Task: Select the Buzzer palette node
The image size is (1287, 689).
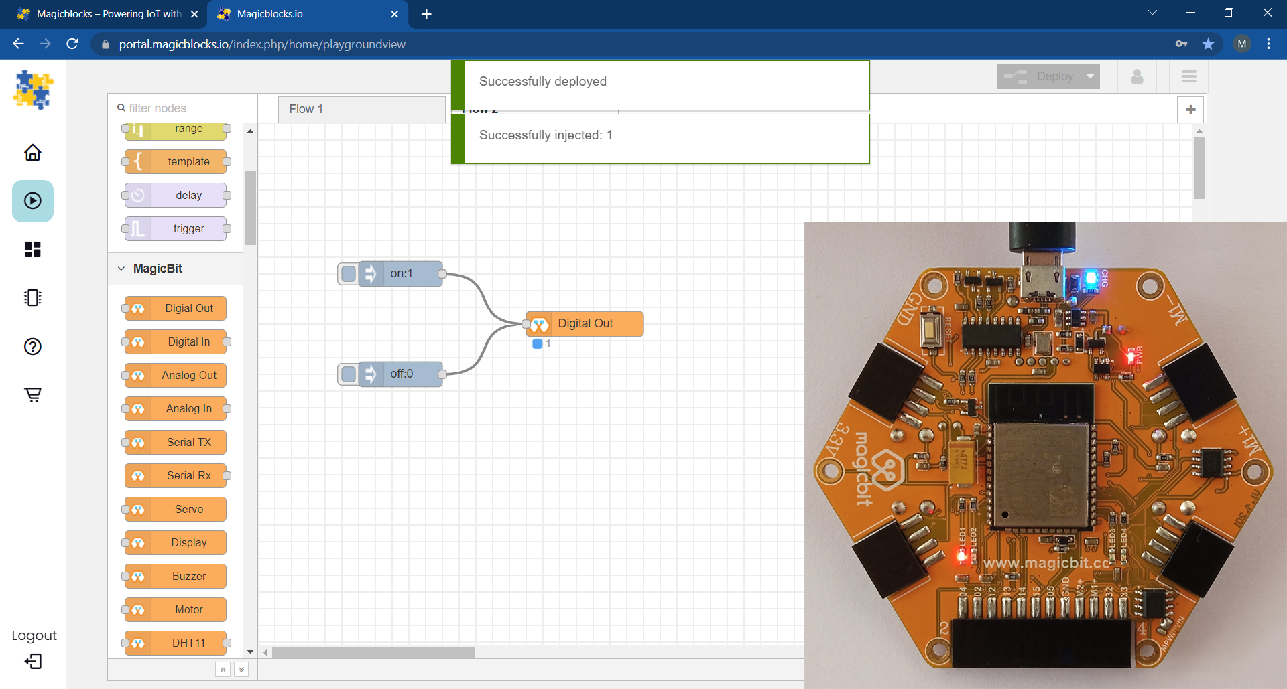Action: click(x=176, y=576)
